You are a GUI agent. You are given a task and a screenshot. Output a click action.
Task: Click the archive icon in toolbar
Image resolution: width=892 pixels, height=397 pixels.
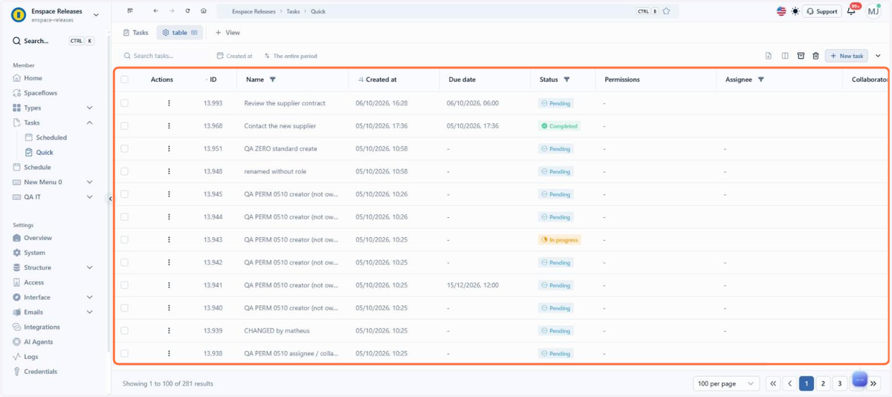(x=801, y=56)
